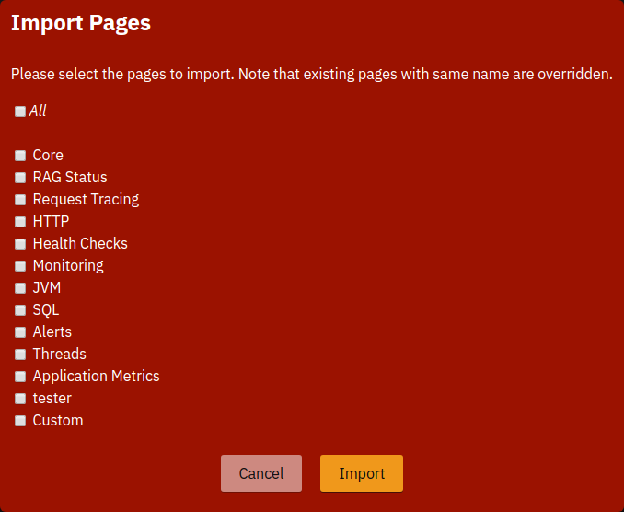Enable the Core page checkbox
This screenshot has height=512, width=624.
coord(20,156)
